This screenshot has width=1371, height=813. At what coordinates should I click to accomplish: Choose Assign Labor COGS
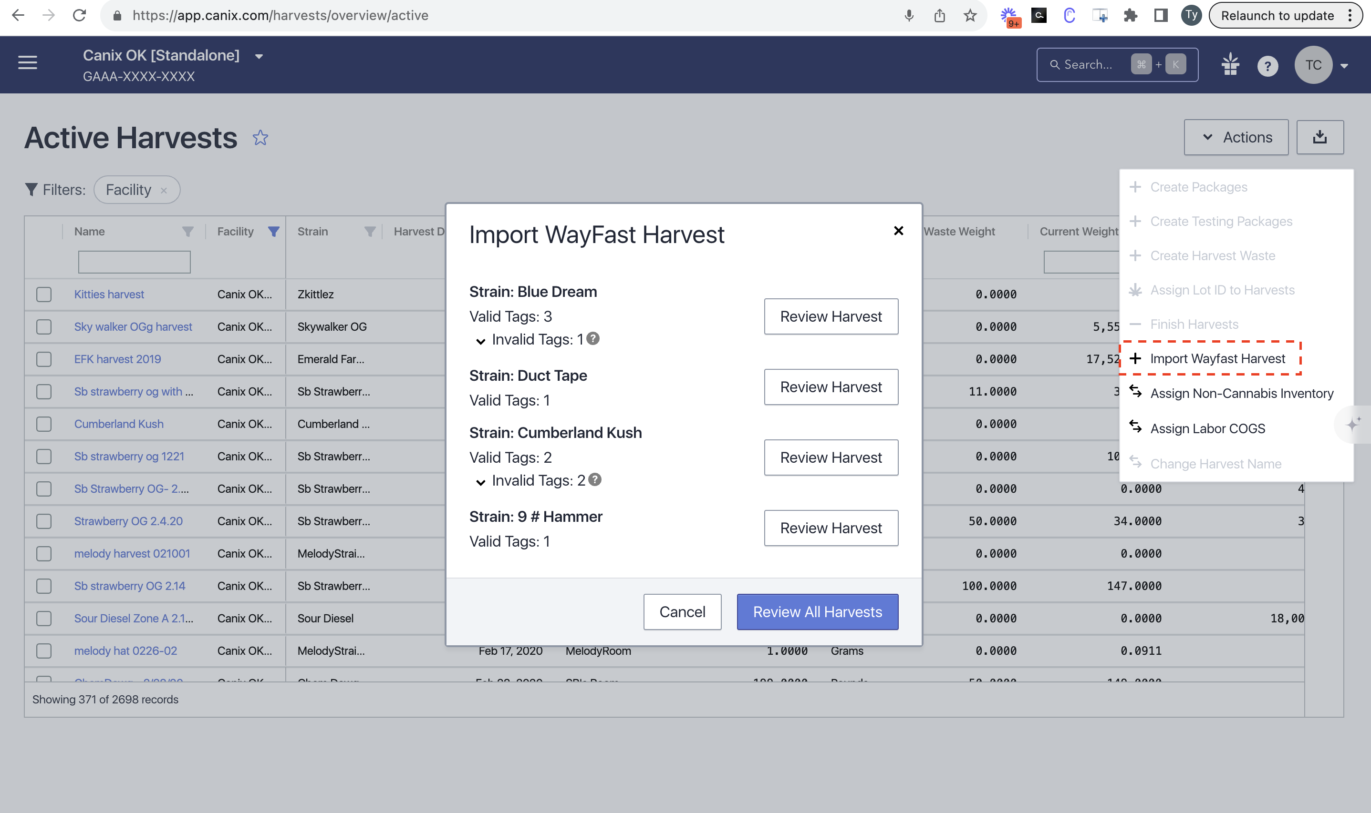(x=1235, y=428)
